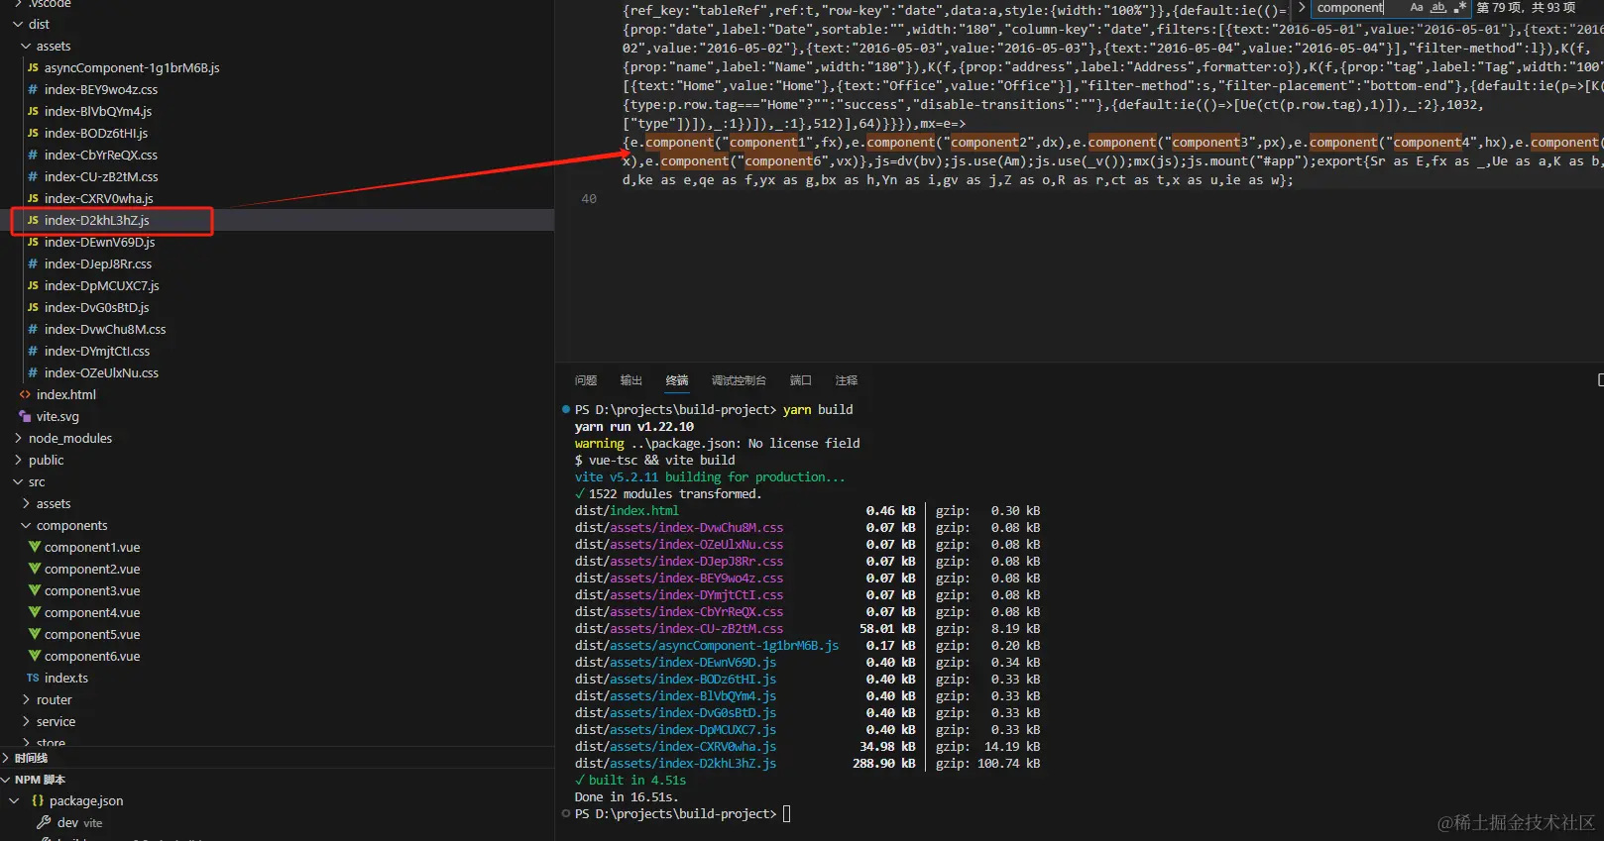Click the JS icon of asyncComponent-1g1brM6B.js
The width and height of the screenshot is (1604, 841).
point(34,67)
